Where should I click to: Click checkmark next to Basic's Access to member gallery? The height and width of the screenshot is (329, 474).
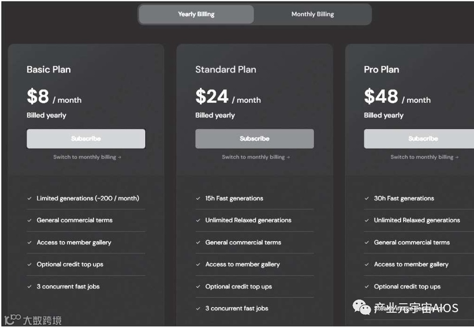click(x=29, y=243)
